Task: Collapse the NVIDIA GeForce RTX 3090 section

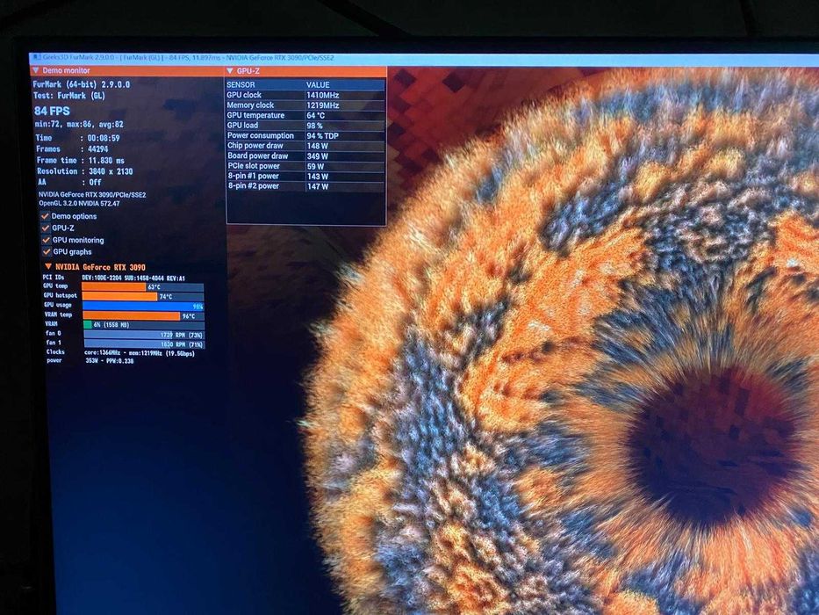Action: click(48, 267)
